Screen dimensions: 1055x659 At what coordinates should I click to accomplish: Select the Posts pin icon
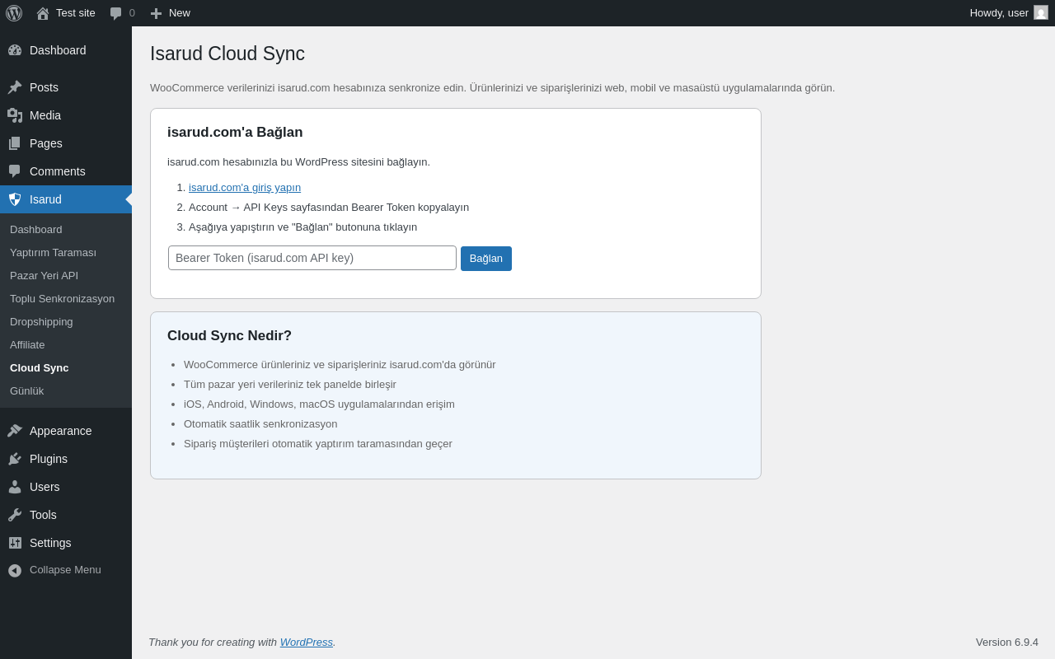tap(15, 87)
